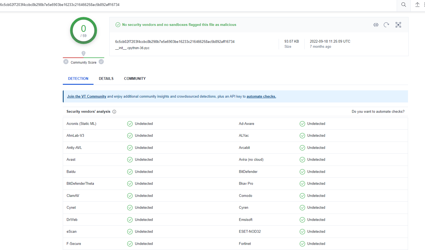Click the info icon beside Security vendors' analysis

(114, 112)
